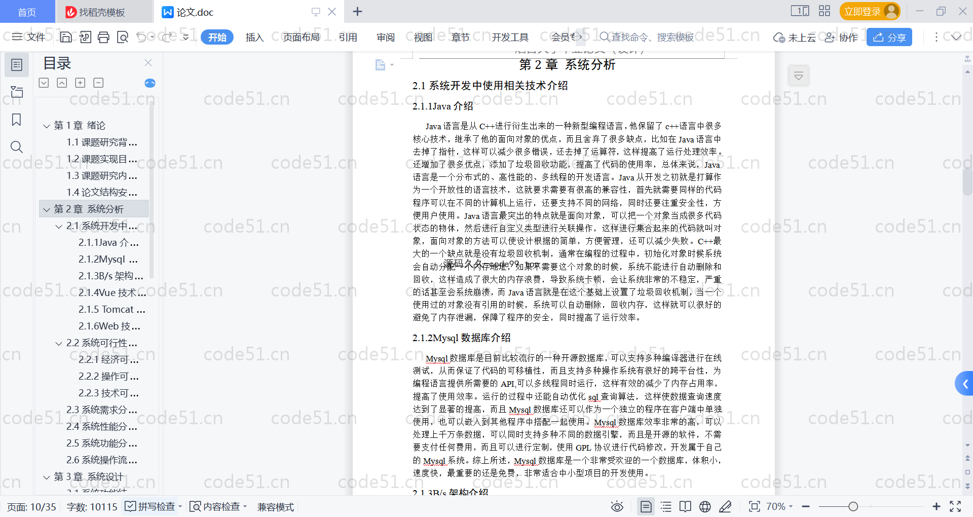Click the Redo arrow icon
This screenshot has width=973, height=517.
point(167,37)
